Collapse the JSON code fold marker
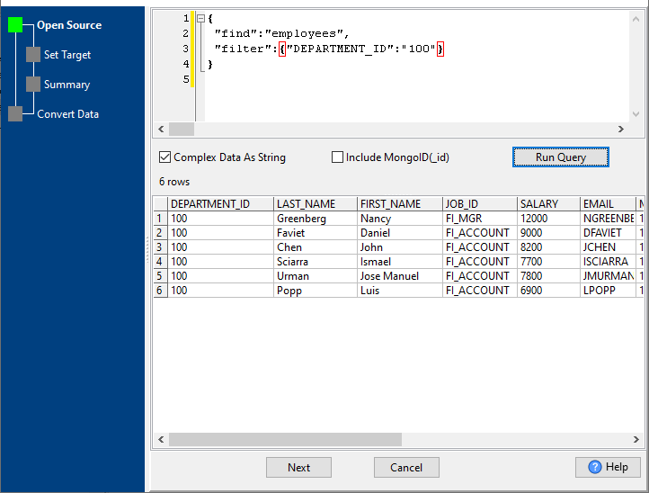This screenshot has width=649, height=493. click(x=200, y=18)
